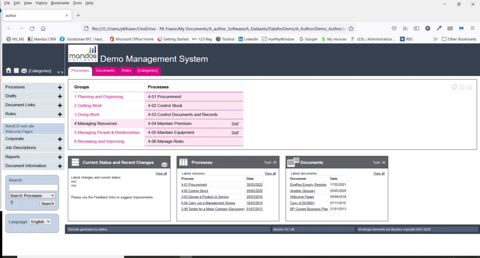
Task: Click the grey envelope icon at the content panel's top right
Action: [x=470, y=87]
